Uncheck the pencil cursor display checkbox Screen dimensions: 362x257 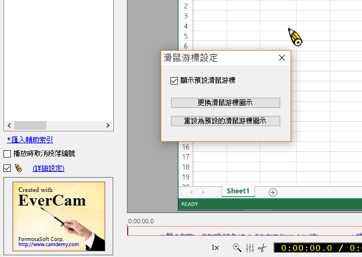[7, 168]
